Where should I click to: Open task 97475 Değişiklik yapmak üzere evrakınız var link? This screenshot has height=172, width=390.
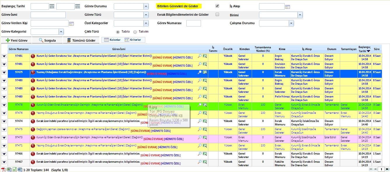(x=83, y=129)
